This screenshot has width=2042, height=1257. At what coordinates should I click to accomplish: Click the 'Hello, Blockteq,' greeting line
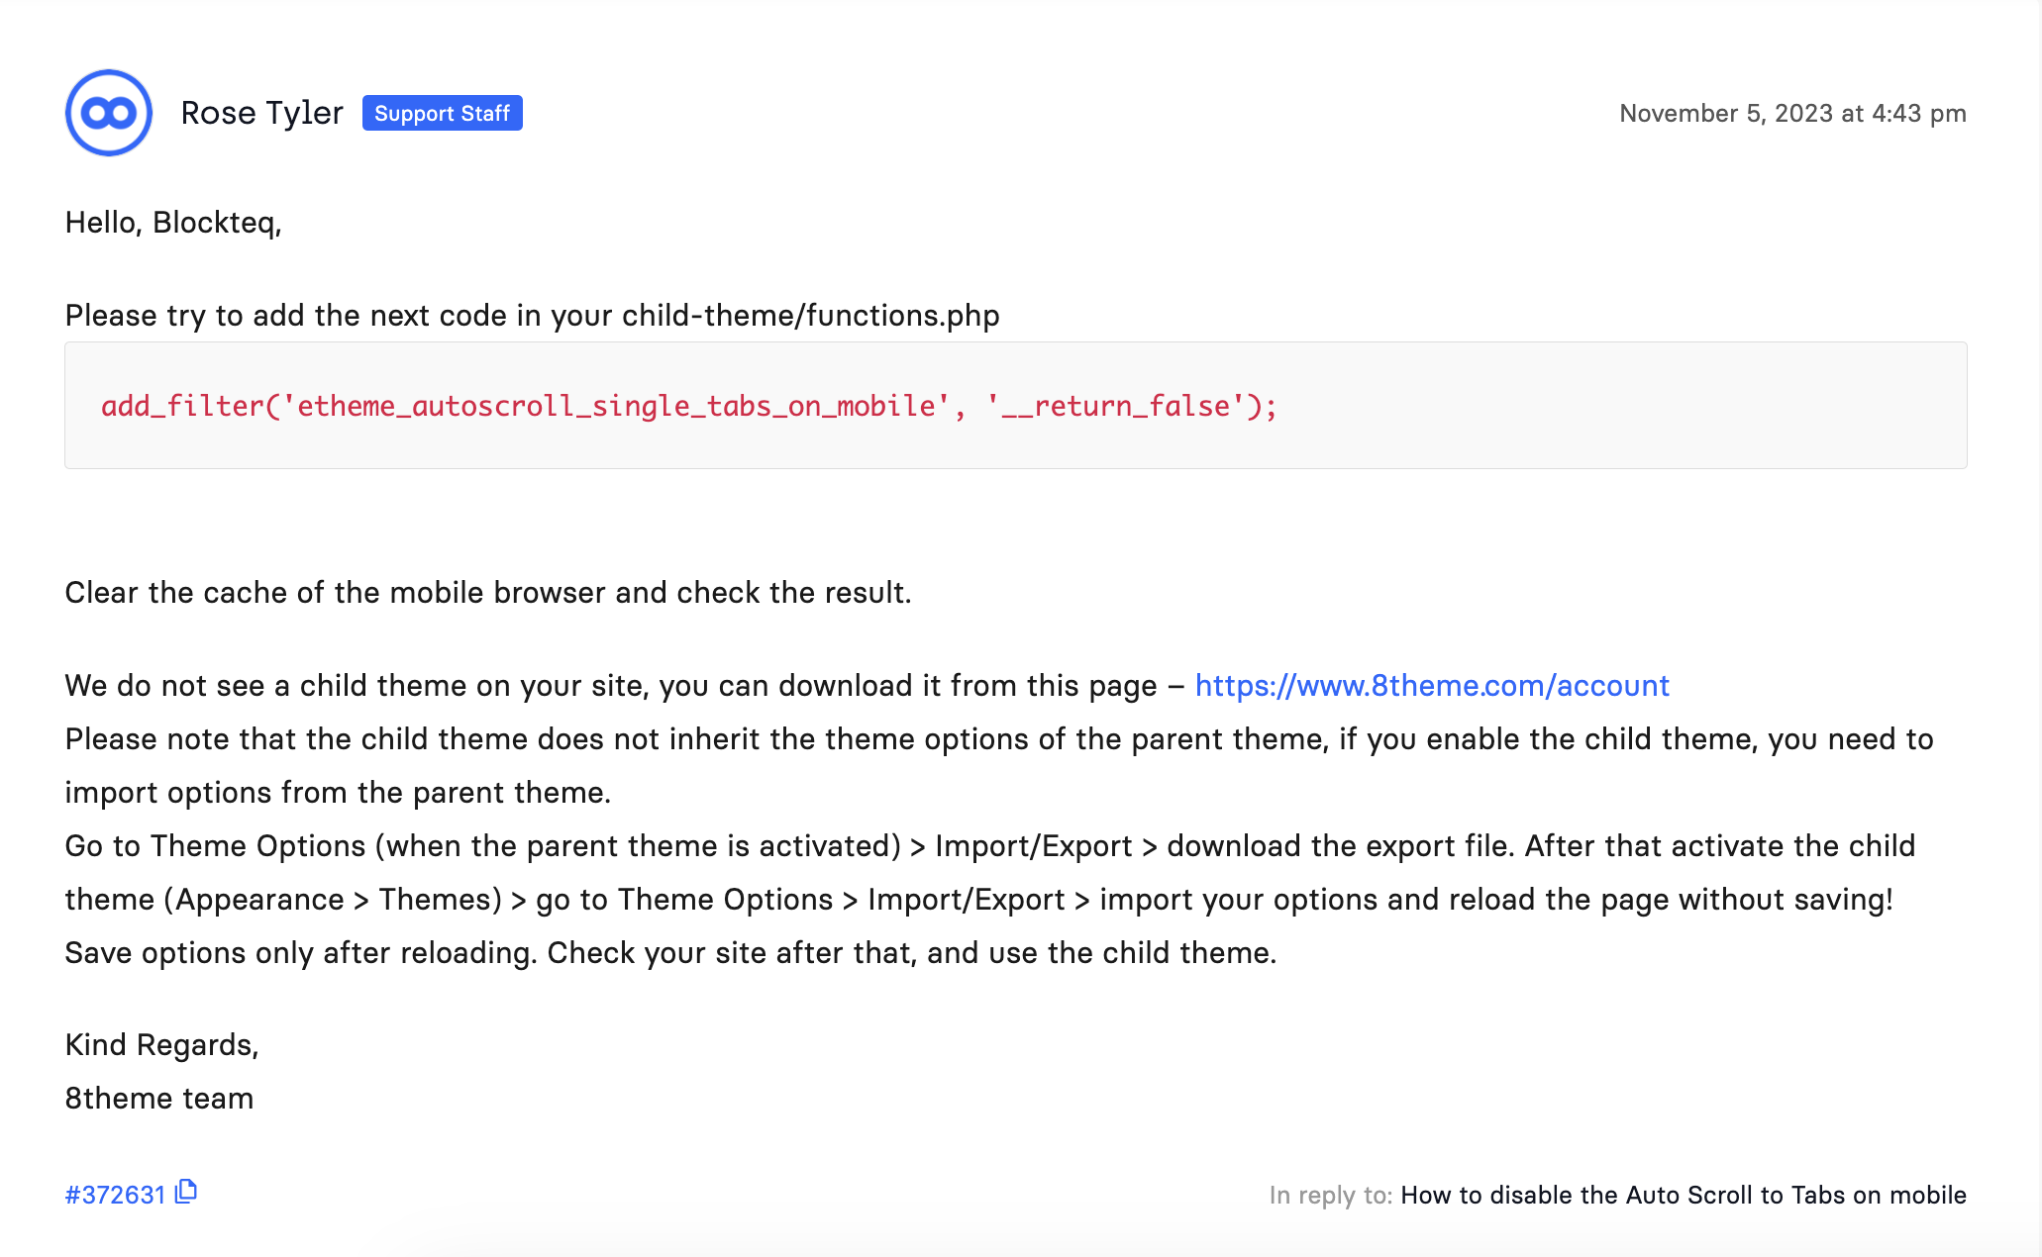click(173, 223)
